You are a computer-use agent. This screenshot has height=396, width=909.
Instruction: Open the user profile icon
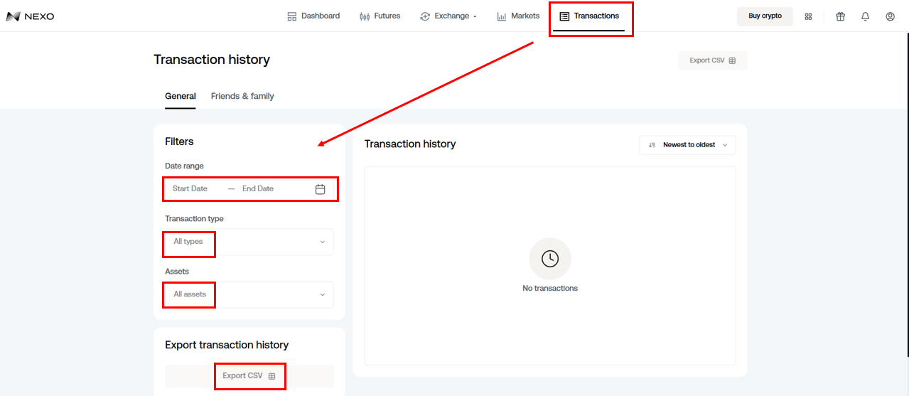tap(890, 16)
